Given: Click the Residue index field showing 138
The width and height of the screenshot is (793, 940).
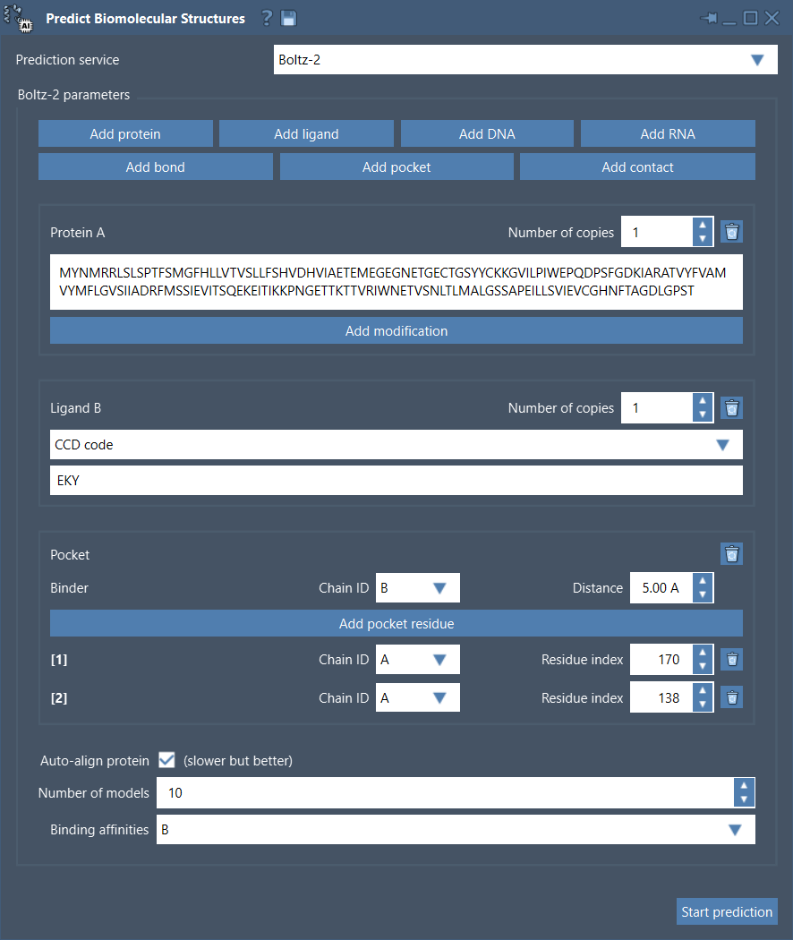Looking at the screenshot, I should 661,697.
